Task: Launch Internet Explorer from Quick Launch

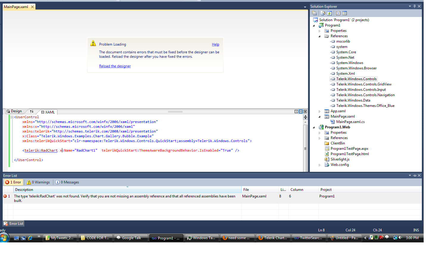Action: tap(30, 238)
